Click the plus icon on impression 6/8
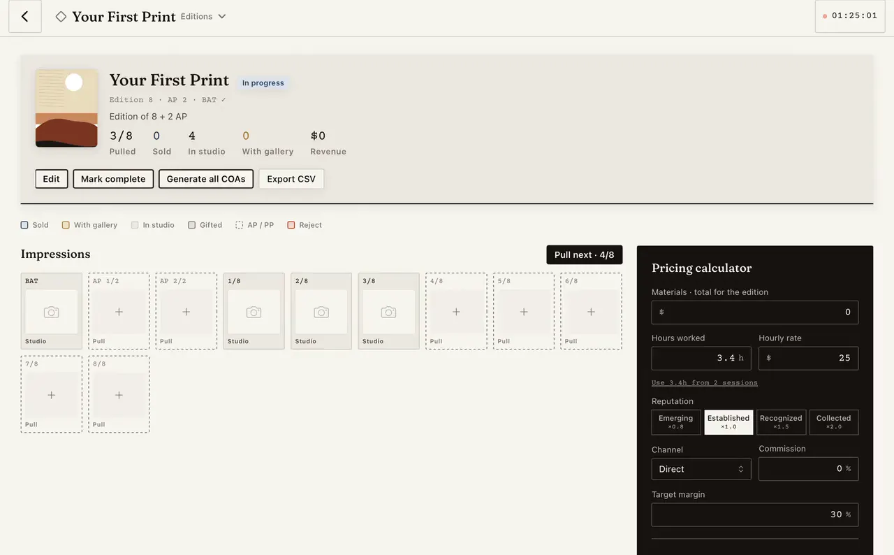The height and width of the screenshot is (555, 894). 591,312
